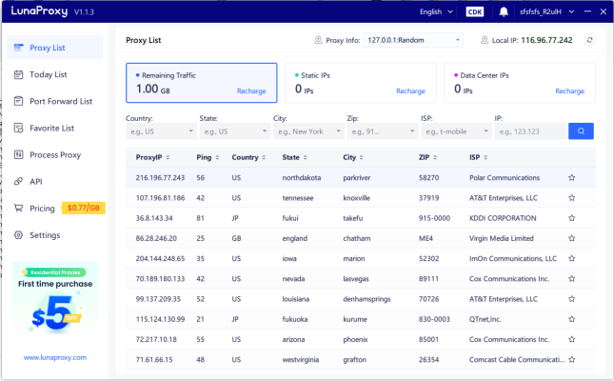The height and width of the screenshot is (381, 614).
Task: Favorite the 99.137.209.35 proxy star
Action: click(572, 299)
